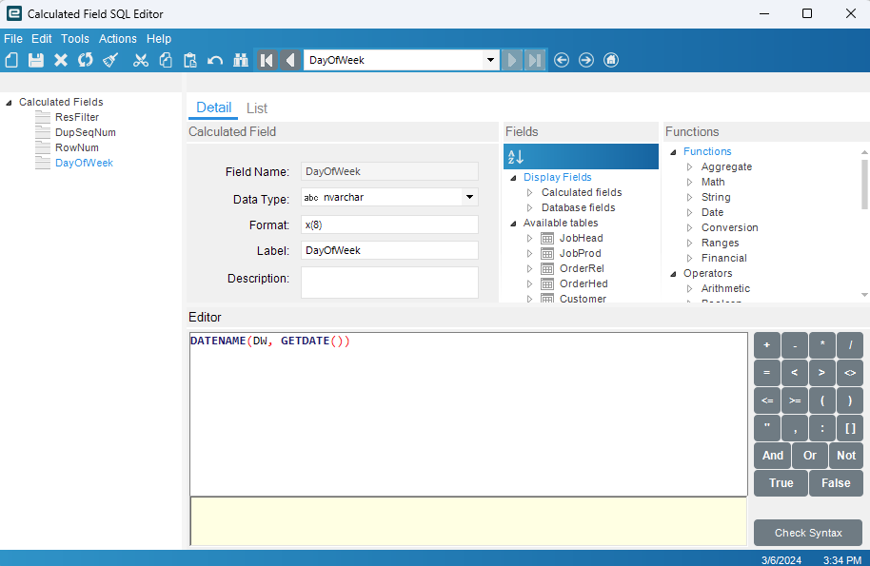Image resolution: width=870 pixels, height=566 pixels.
Task: Click the Home icon in toolbar
Action: tap(611, 60)
